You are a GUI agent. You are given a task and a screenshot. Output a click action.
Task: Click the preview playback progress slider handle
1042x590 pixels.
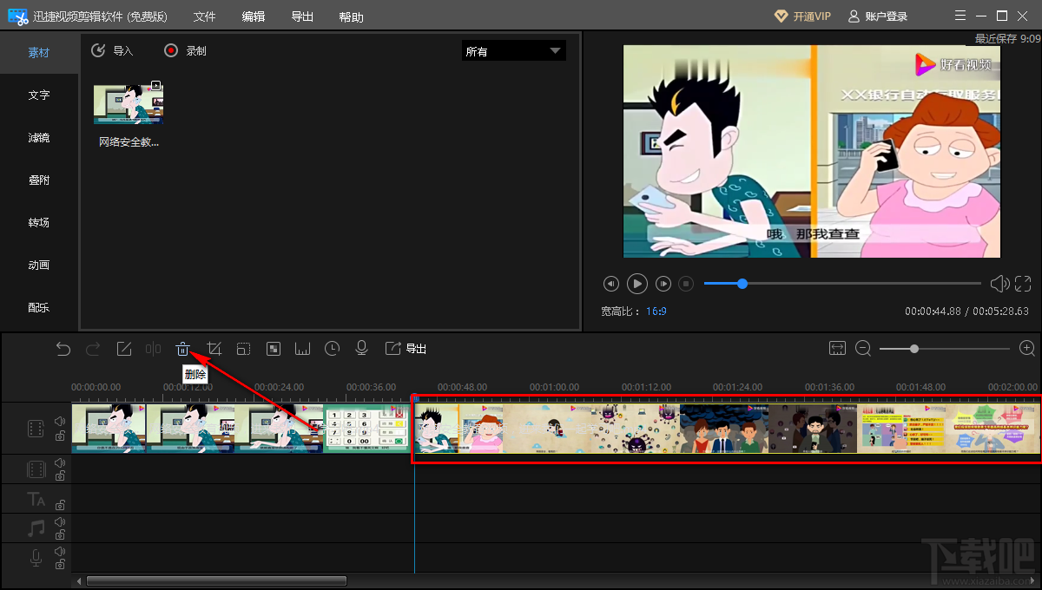point(742,284)
